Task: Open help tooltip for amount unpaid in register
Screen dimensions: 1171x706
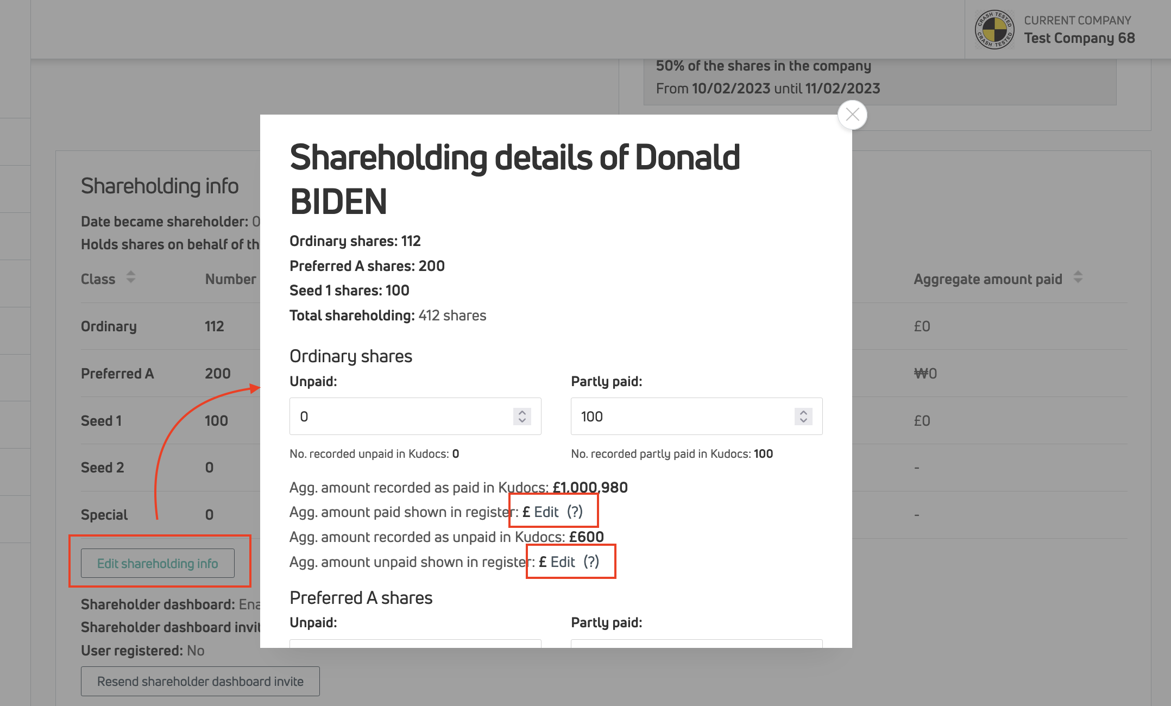Action: pos(591,562)
